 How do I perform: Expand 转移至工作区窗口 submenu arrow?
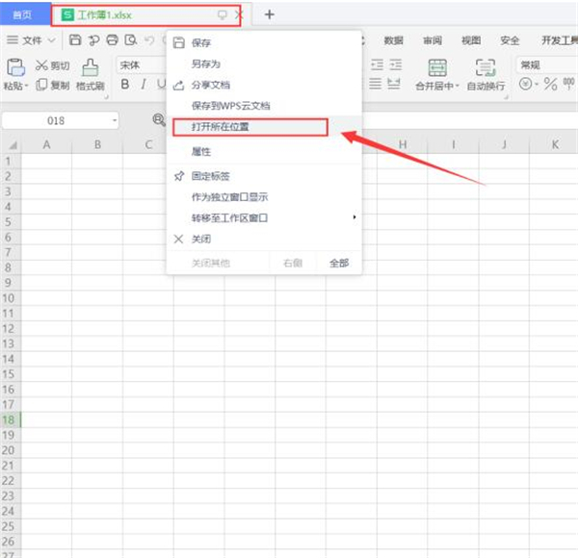(x=355, y=217)
